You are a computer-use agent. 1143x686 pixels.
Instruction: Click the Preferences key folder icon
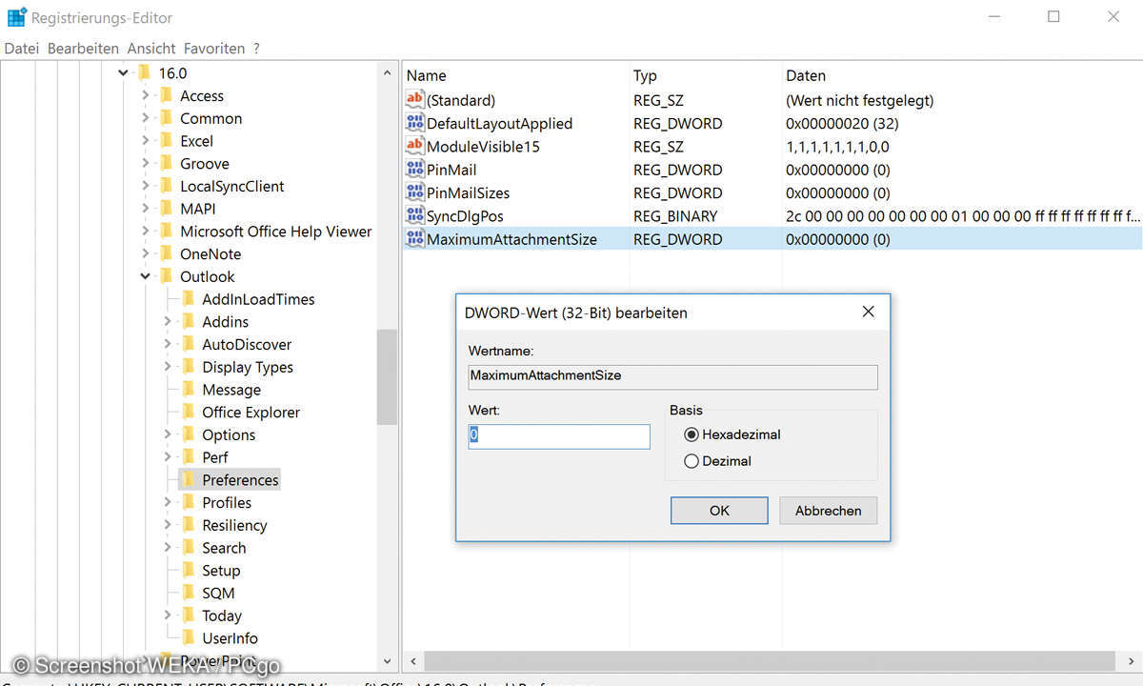188,480
